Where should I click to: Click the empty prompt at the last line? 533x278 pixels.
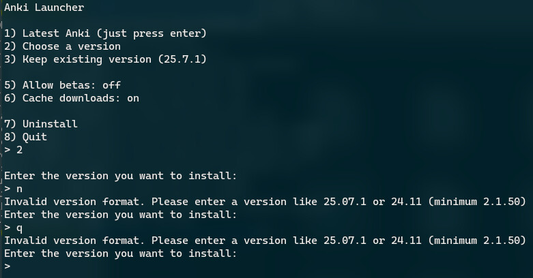click(8, 267)
